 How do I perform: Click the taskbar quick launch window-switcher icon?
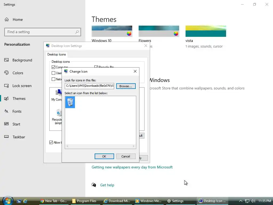click(x=19, y=201)
